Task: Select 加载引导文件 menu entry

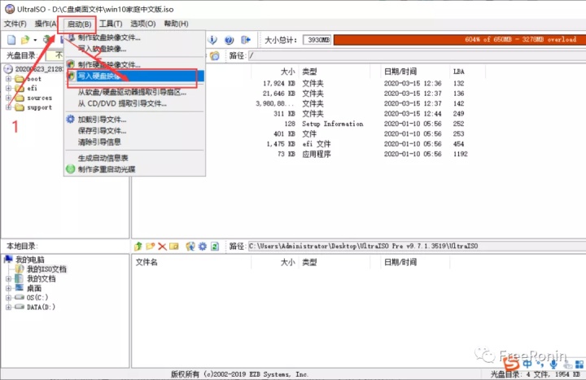Action: 135,120
